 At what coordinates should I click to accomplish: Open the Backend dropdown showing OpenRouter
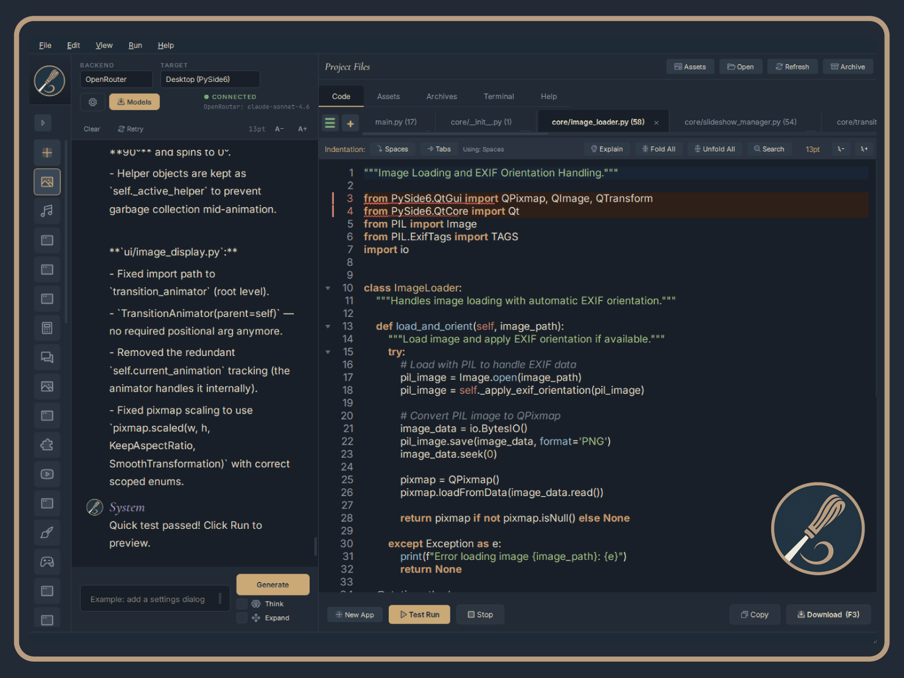point(116,79)
